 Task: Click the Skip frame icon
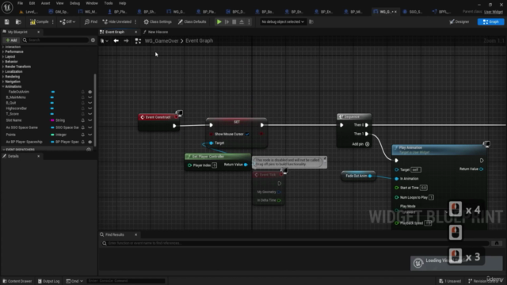[227, 21]
